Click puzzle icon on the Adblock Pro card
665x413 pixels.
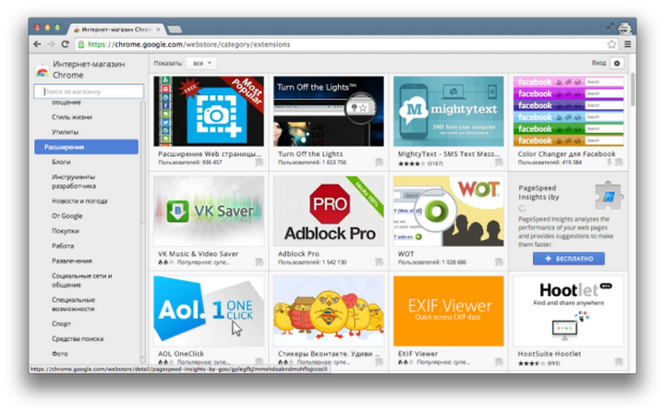[380, 261]
